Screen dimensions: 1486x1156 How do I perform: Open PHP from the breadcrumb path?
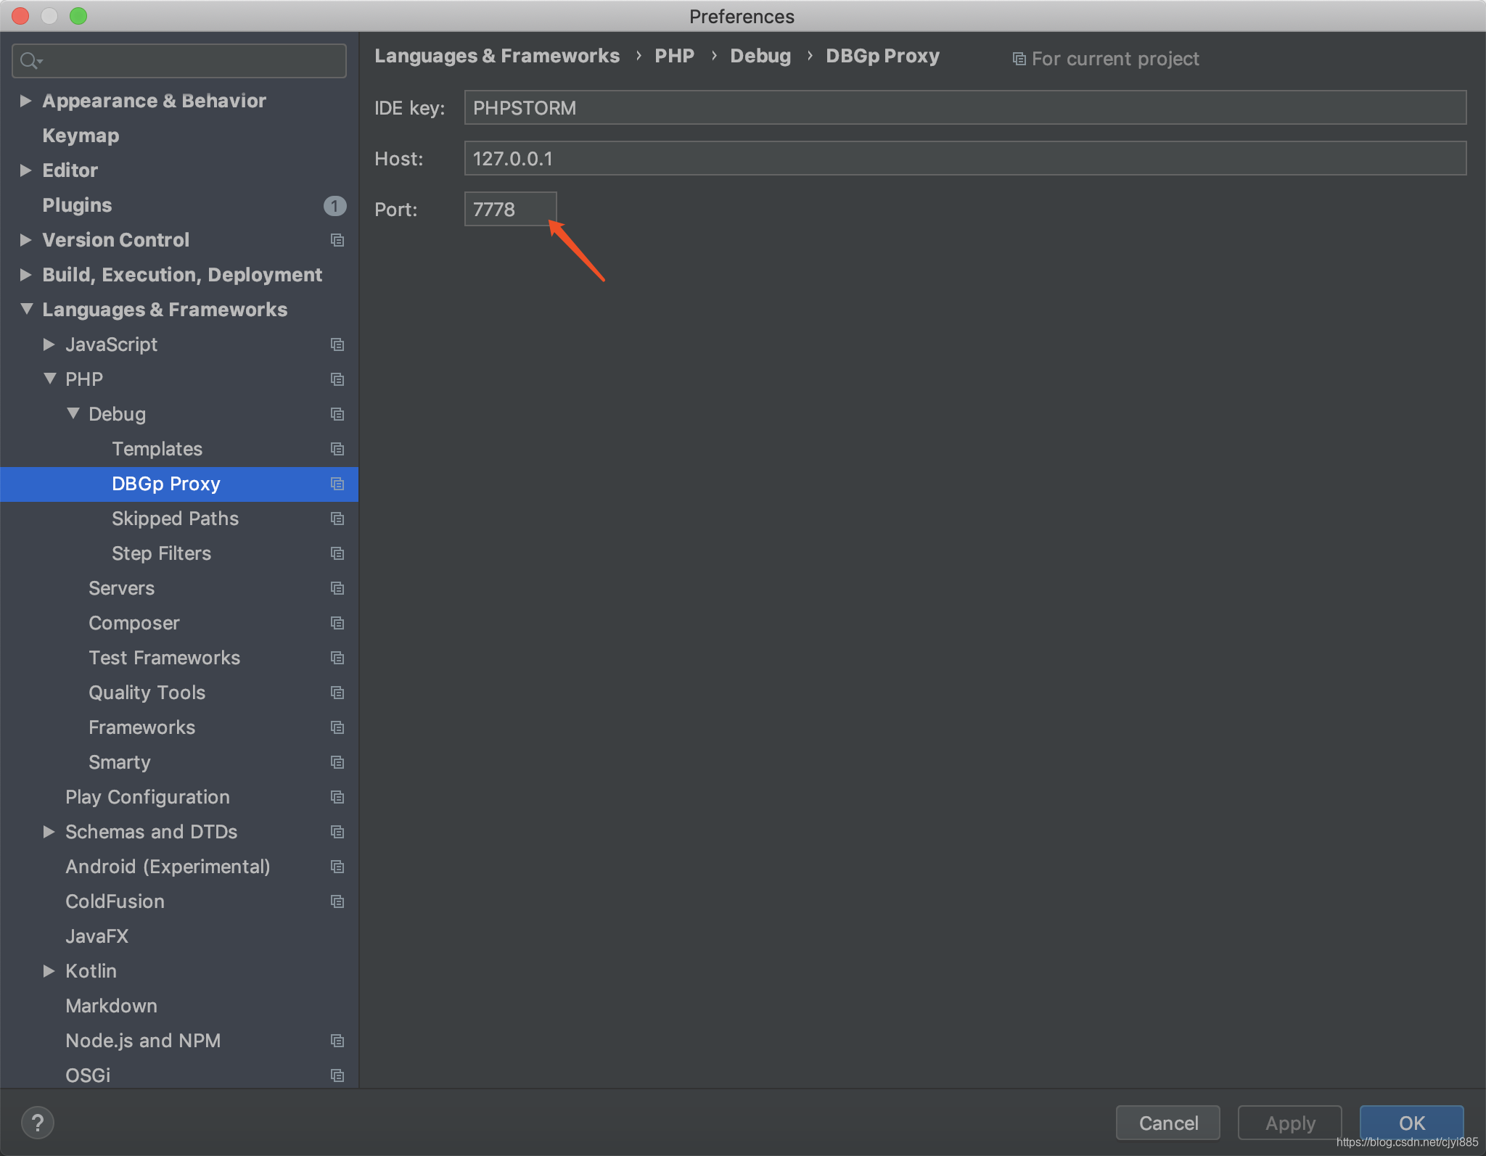click(x=674, y=56)
